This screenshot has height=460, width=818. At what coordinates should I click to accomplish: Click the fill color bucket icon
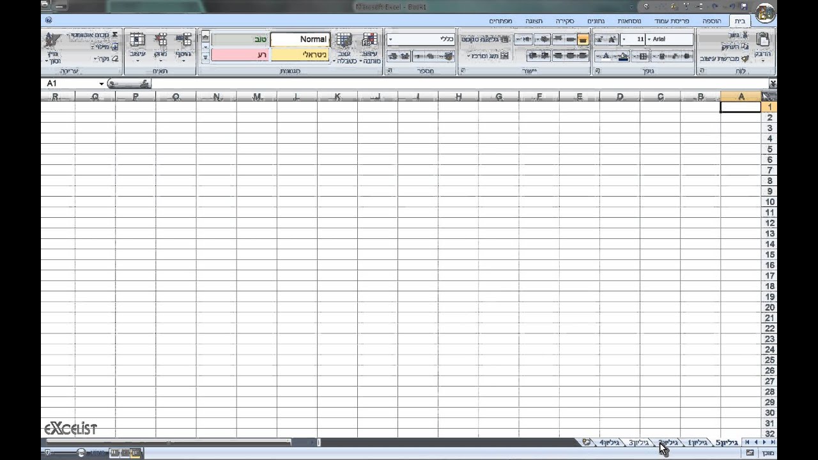pos(623,56)
